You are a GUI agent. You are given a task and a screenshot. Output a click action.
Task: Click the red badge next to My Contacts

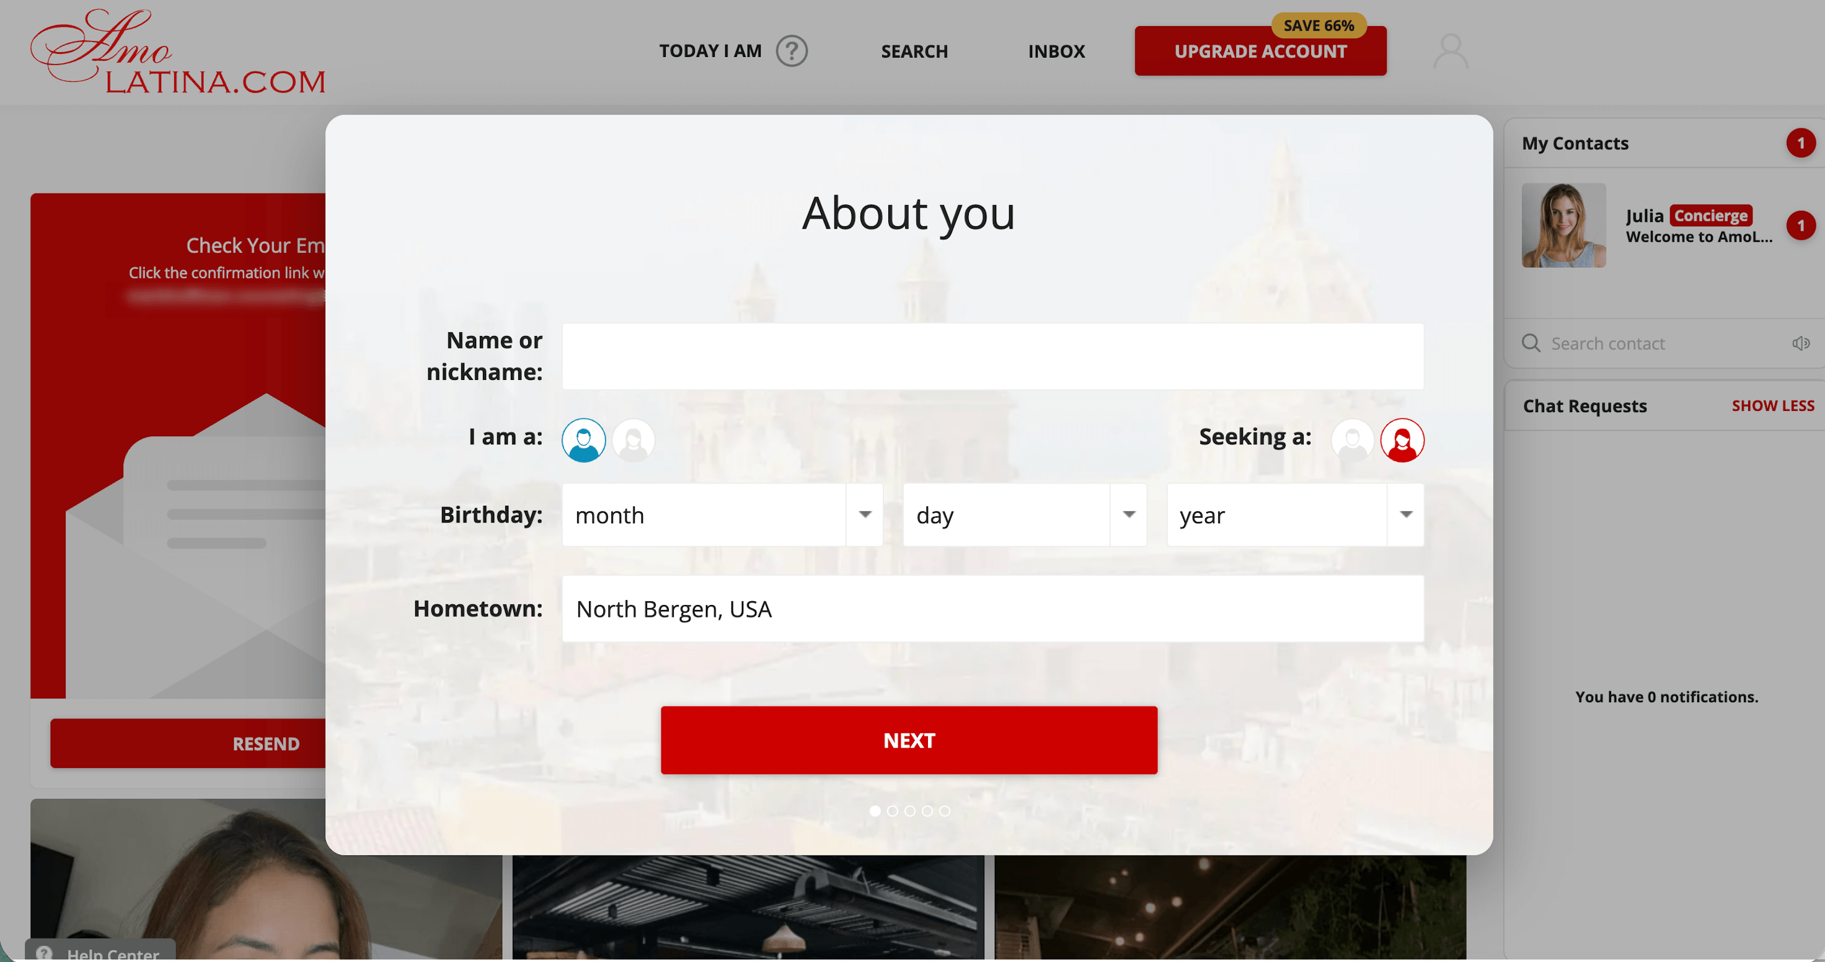point(1800,143)
